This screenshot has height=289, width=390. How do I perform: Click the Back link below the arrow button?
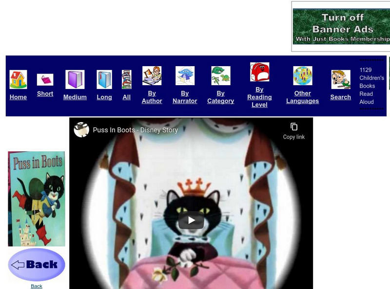[x=36, y=286]
